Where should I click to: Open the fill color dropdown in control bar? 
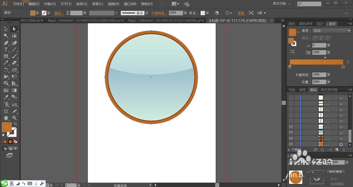tap(37, 13)
